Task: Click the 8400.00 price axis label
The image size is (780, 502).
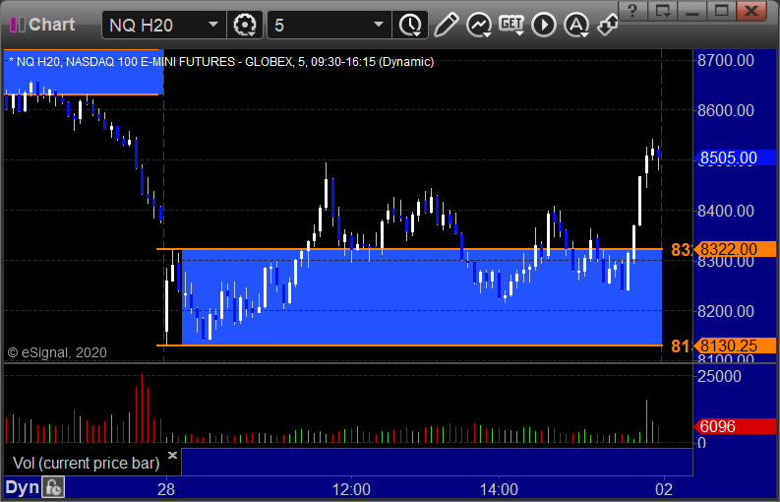Action: [x=726, y=212]
